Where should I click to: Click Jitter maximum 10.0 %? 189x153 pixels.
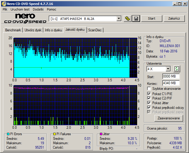(x=132, y=143)
